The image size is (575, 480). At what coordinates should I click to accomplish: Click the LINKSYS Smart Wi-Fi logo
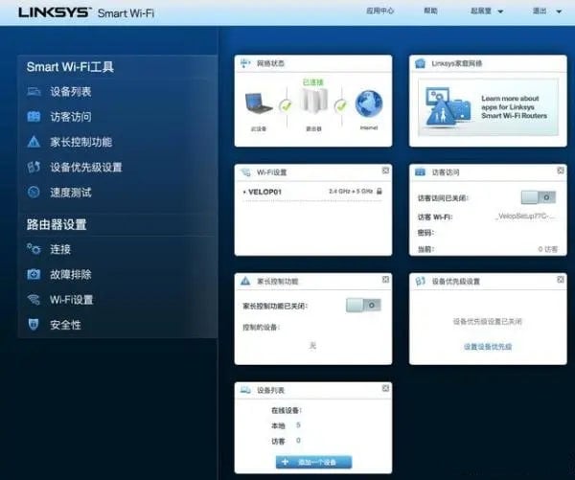click(86, 12)
